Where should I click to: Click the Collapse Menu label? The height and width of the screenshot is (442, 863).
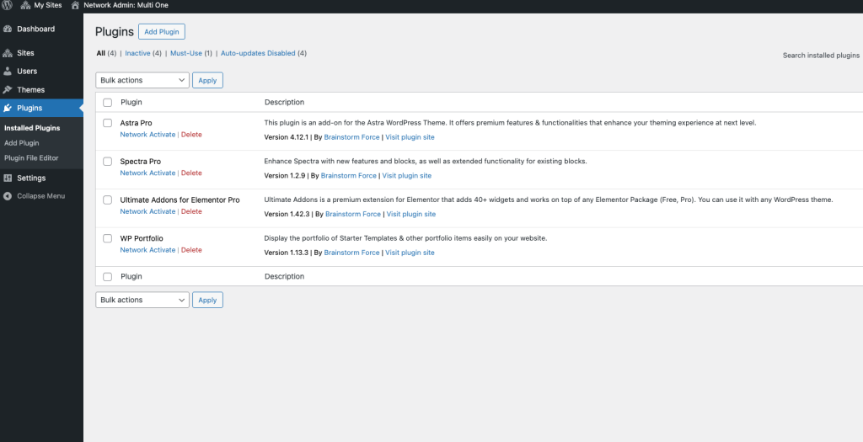click(x=40, y=196)
